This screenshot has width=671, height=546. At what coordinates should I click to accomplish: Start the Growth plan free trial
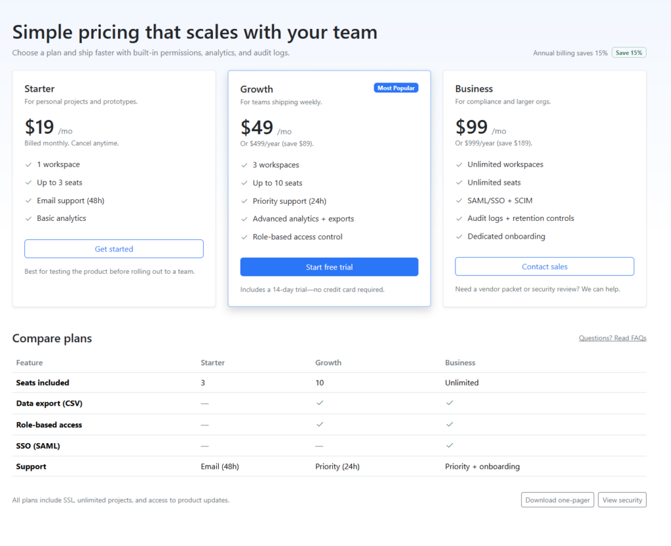coord(329,267)
